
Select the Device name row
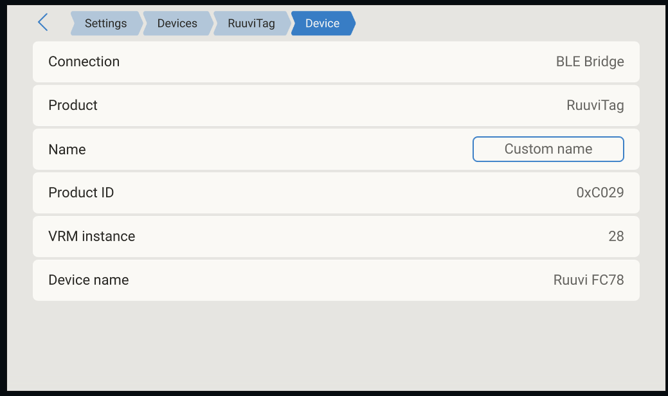pos(336,280)
